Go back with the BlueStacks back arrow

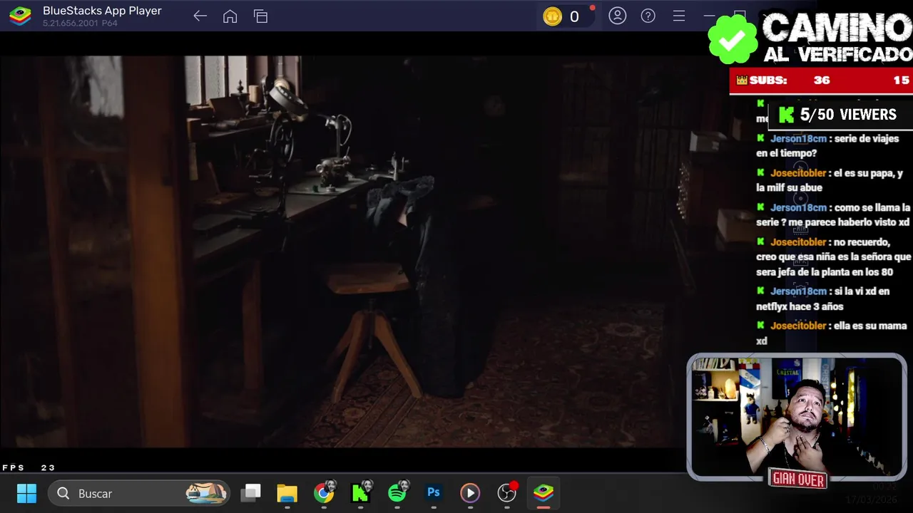tap(200, 16)
